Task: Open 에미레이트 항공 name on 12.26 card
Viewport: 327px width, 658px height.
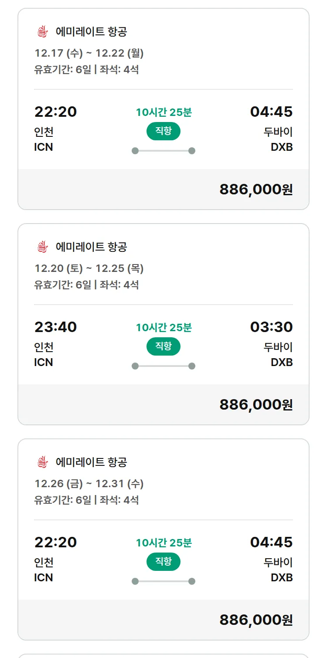Action: coord(92,462)
